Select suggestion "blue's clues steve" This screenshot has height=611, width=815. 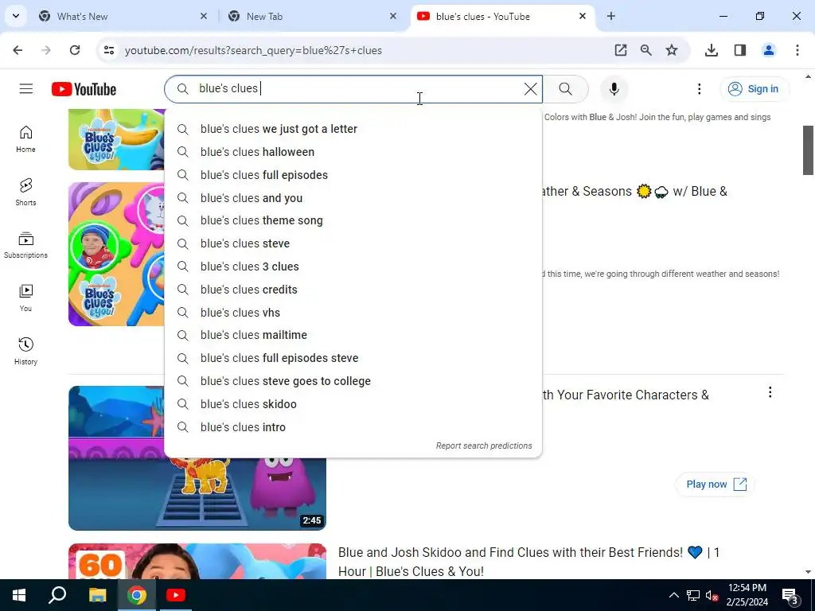pos(353,243)
